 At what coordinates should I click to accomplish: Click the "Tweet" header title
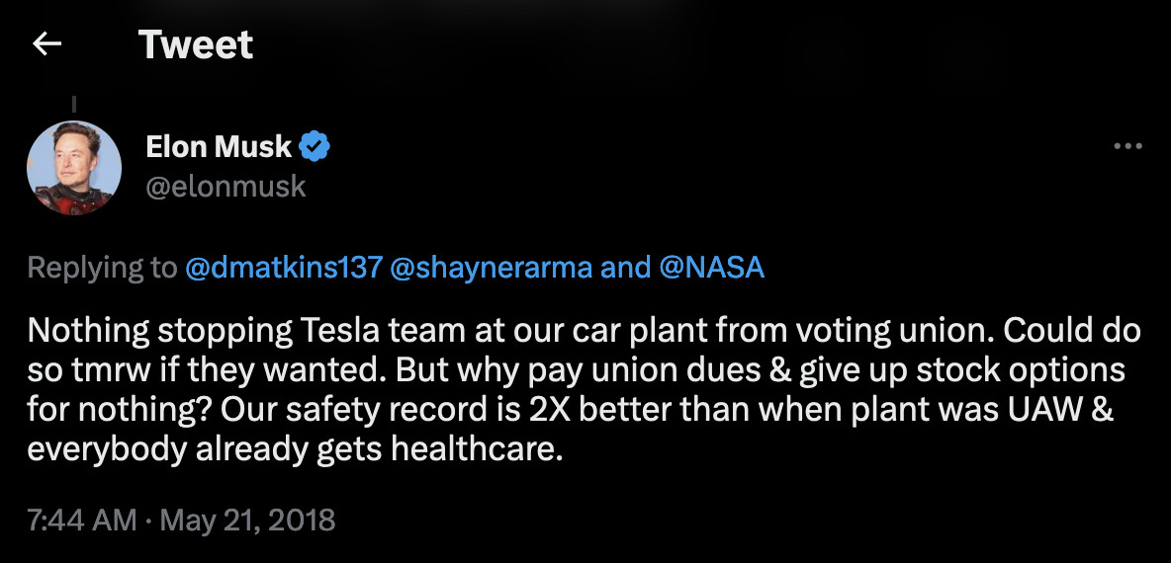tap(196, 44)
